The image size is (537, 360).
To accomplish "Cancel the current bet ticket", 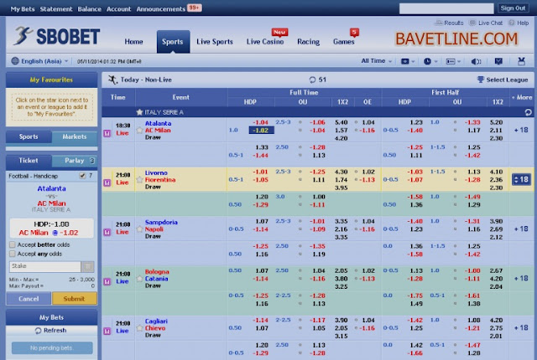I will (29, 299).
